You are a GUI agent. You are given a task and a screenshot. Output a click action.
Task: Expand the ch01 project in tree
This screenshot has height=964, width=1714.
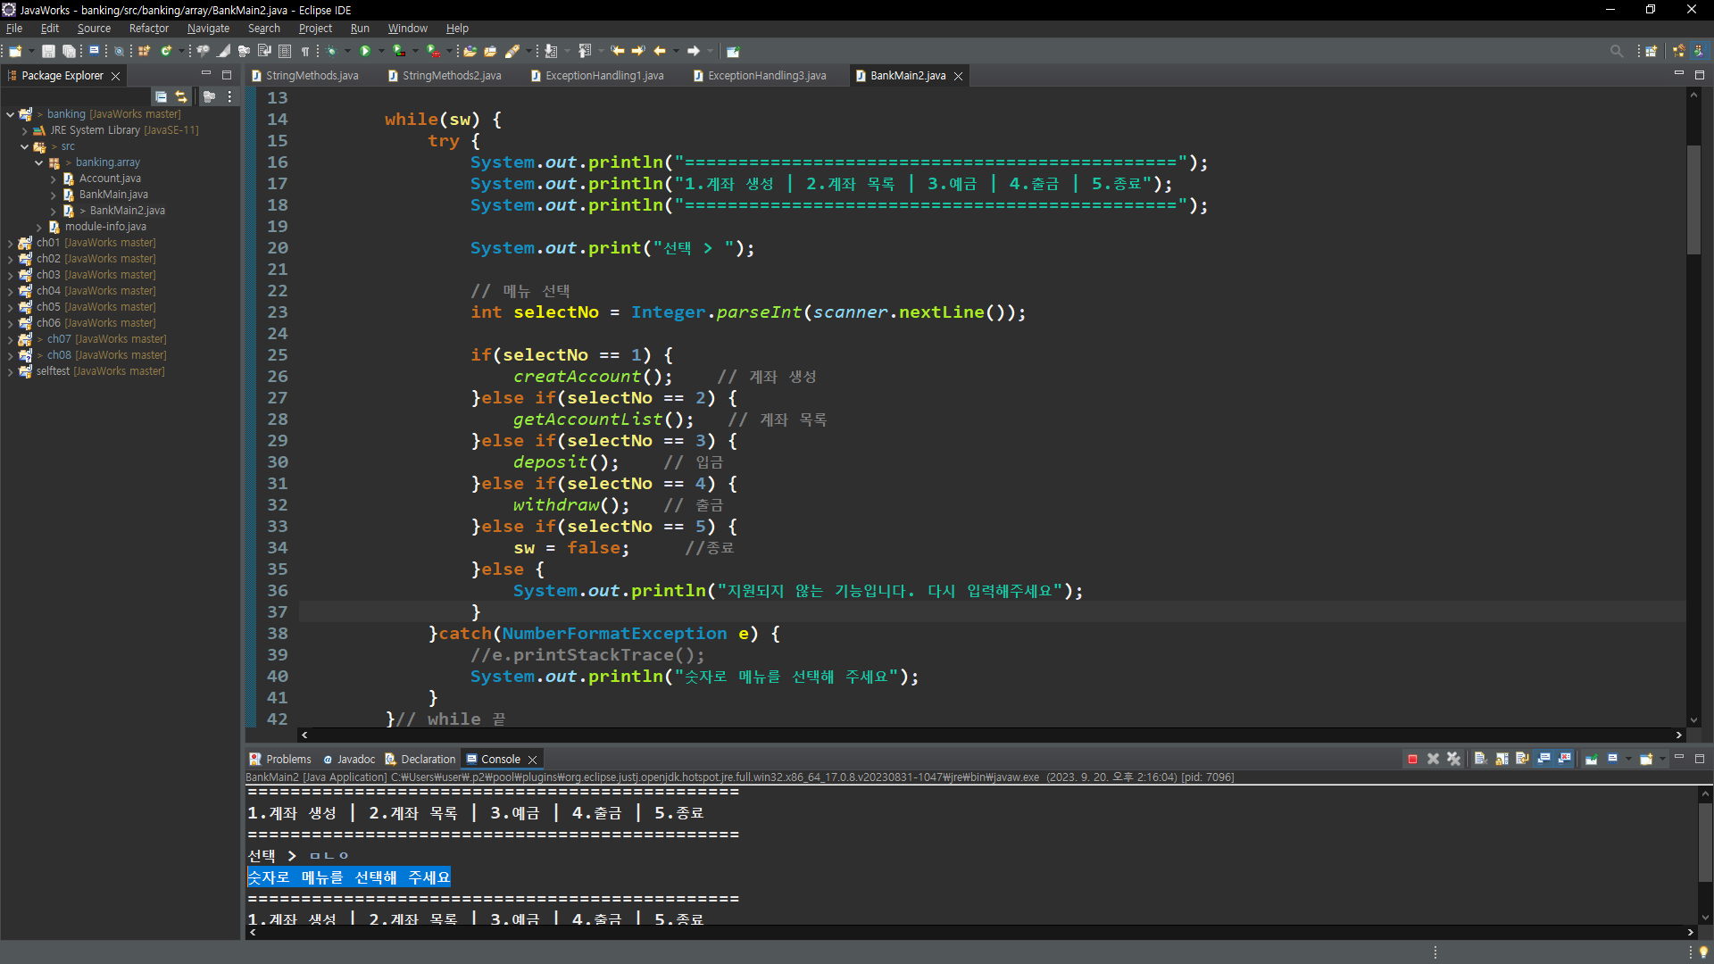10,243
